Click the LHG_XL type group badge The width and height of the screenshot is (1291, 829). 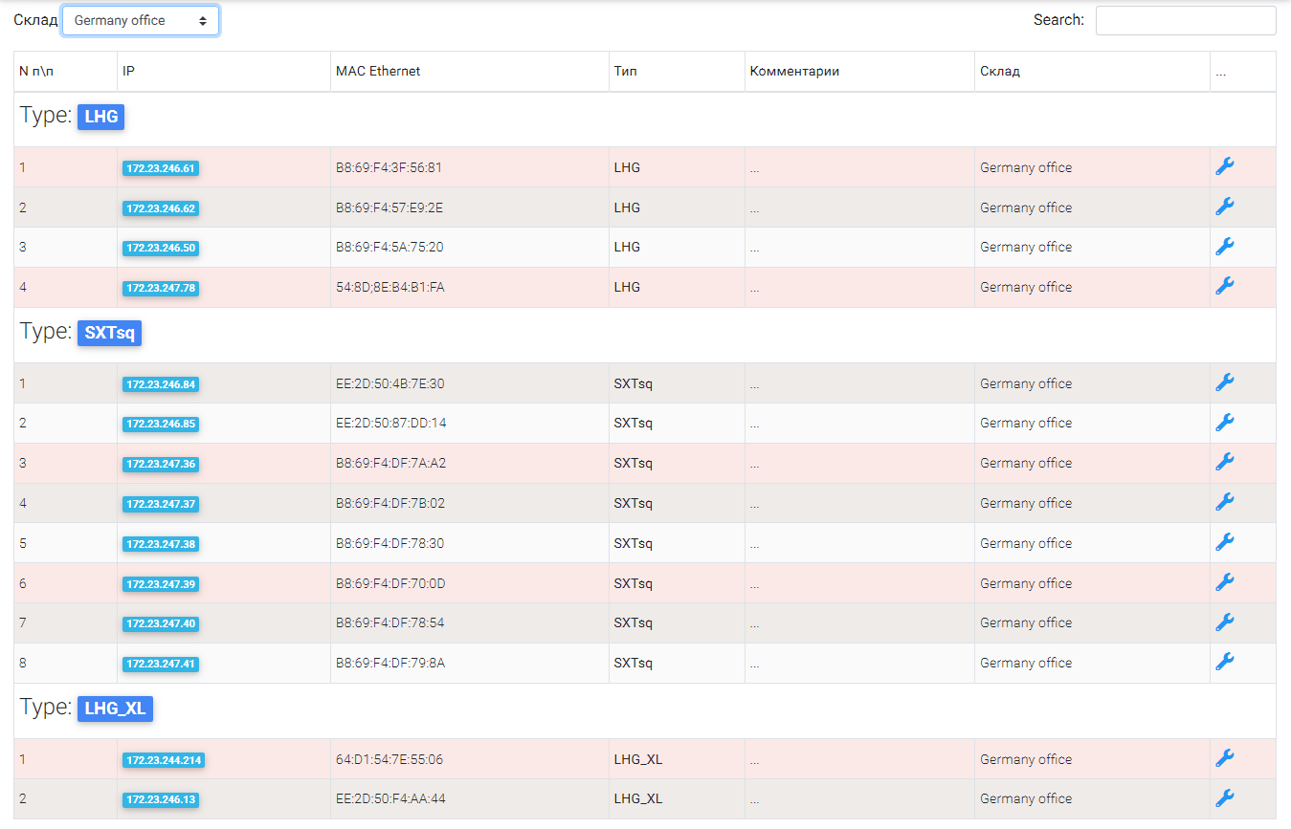click(x=115, y=709)
